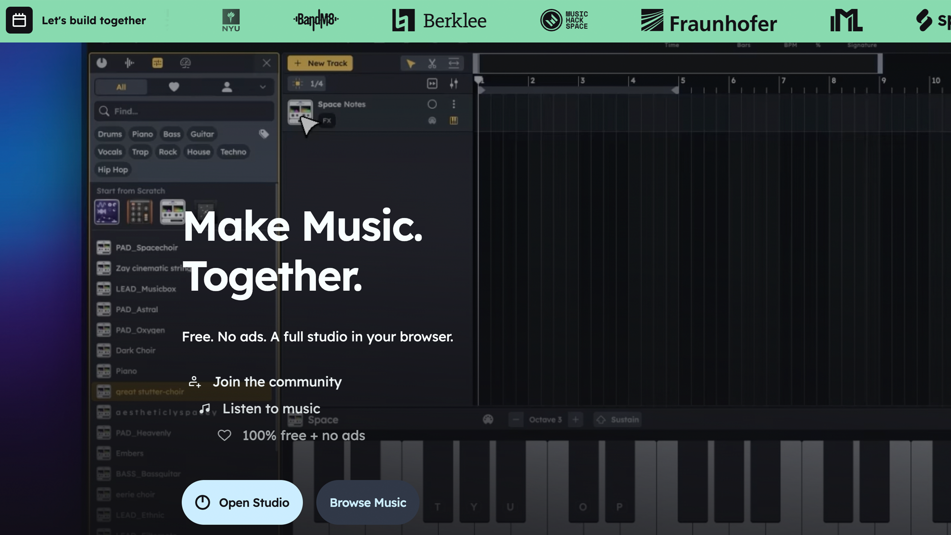Click the BandM8 logo

point(316,20)
